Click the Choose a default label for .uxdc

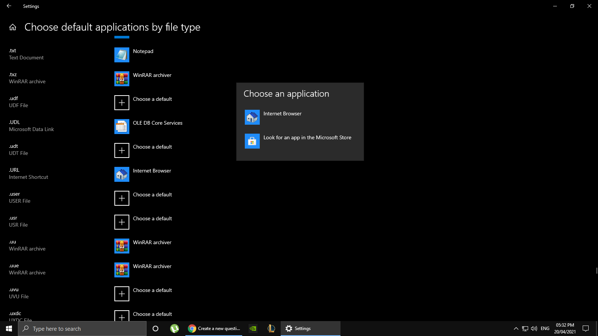click(152, 314)
